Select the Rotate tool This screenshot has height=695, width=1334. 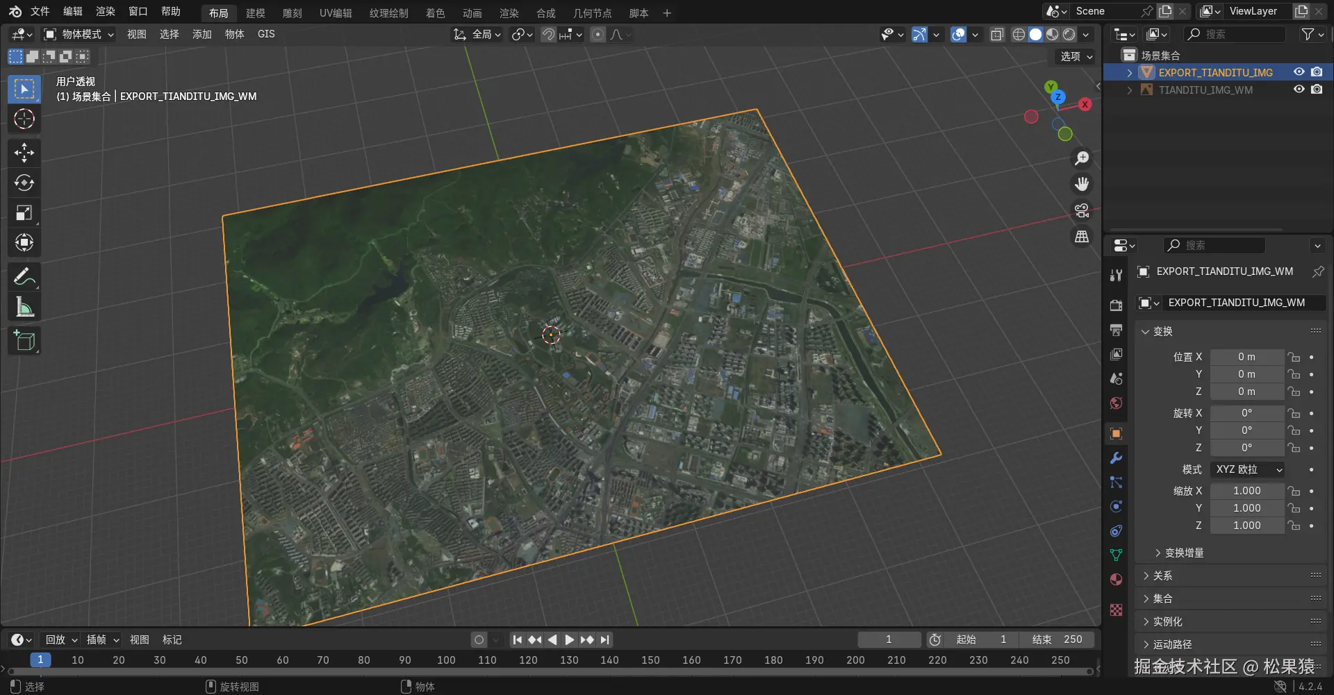coord(24,183)
